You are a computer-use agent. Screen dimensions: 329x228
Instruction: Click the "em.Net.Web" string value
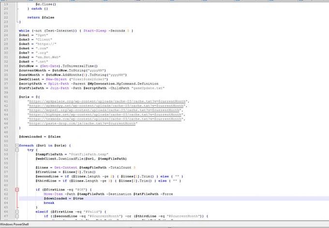tap(48, 57)
